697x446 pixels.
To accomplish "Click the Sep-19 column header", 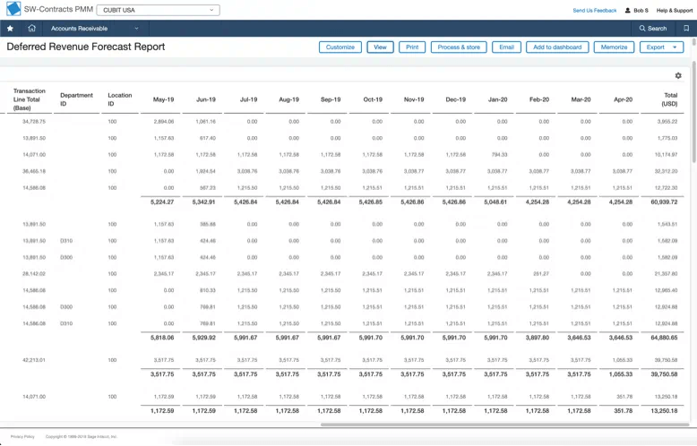I will click(x=331, y=99).
